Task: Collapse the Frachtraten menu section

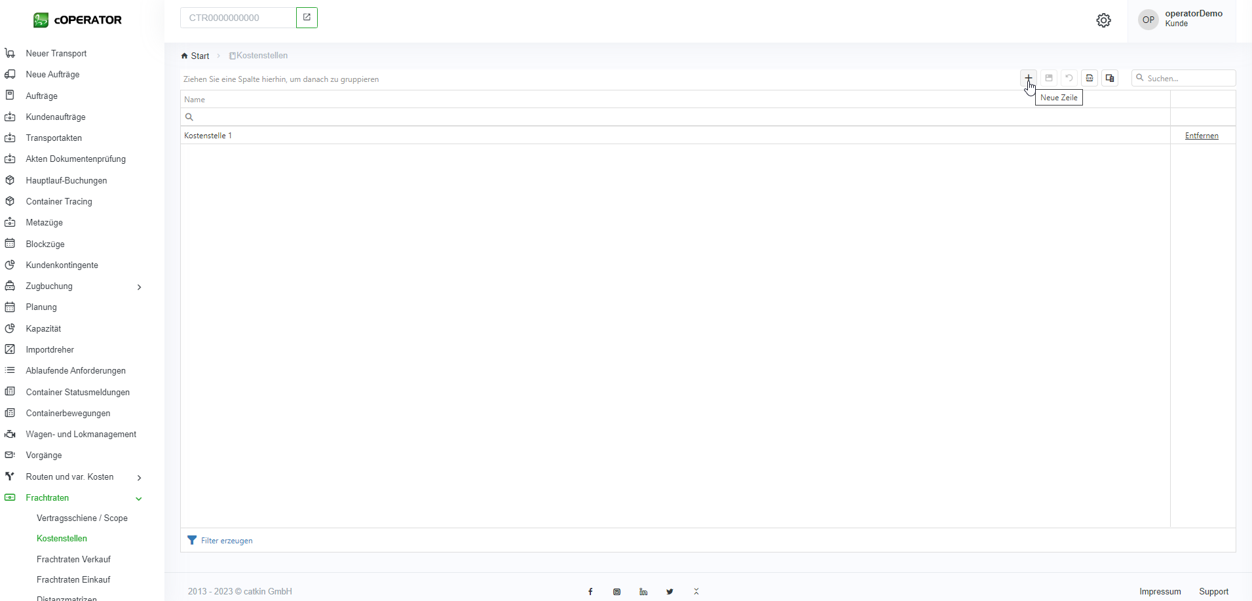Action: click(x=139, y=498)
